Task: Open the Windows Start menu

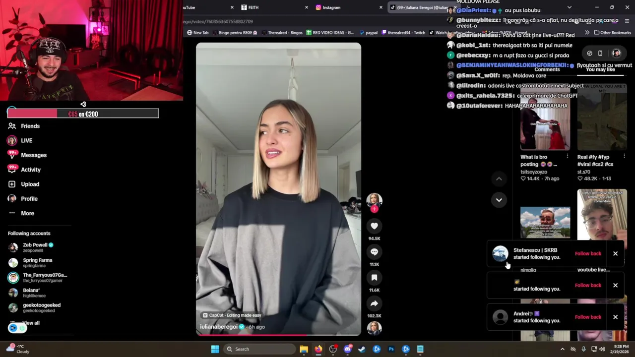Action: [x=215, y=349]
